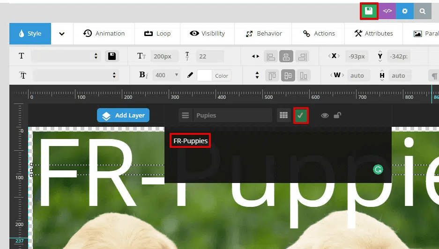439x249 pixels.
Task: Click the font size TT icon
Action: [x=141, y=56]
